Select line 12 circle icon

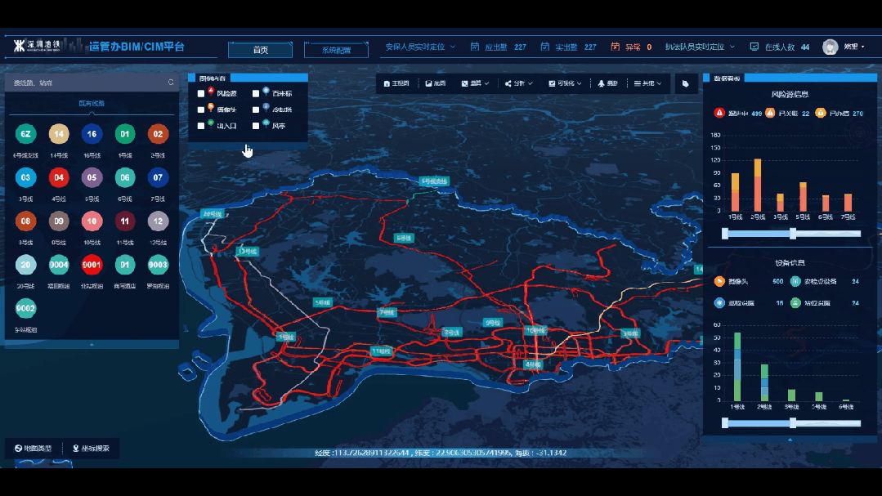pos(158,221)
